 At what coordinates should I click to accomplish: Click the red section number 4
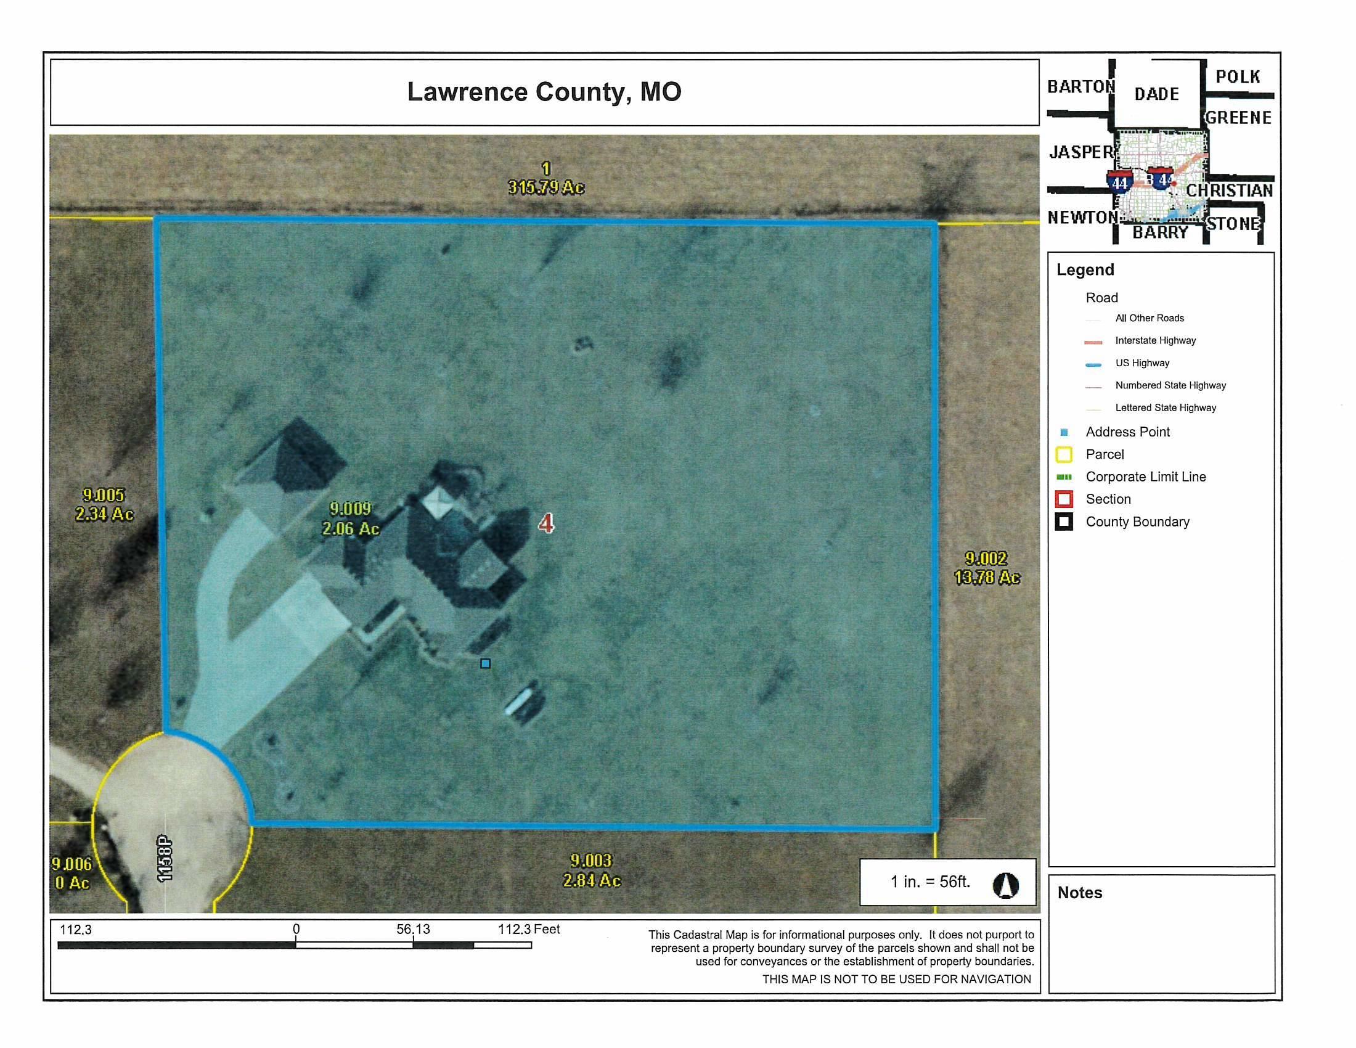click(x=545, y=523)
